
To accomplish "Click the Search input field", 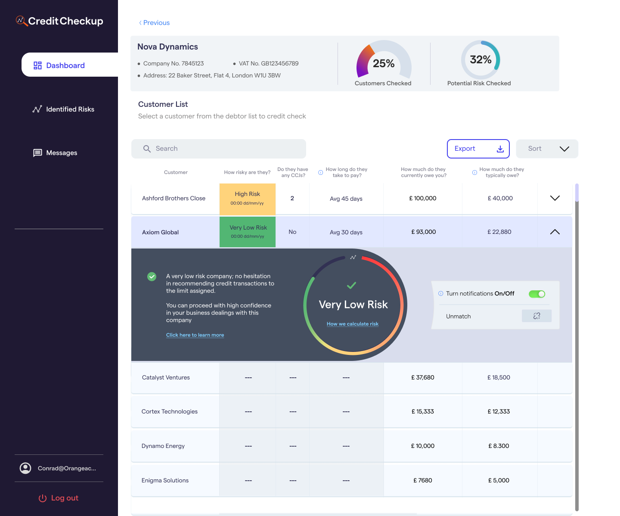I will point(224,149).
